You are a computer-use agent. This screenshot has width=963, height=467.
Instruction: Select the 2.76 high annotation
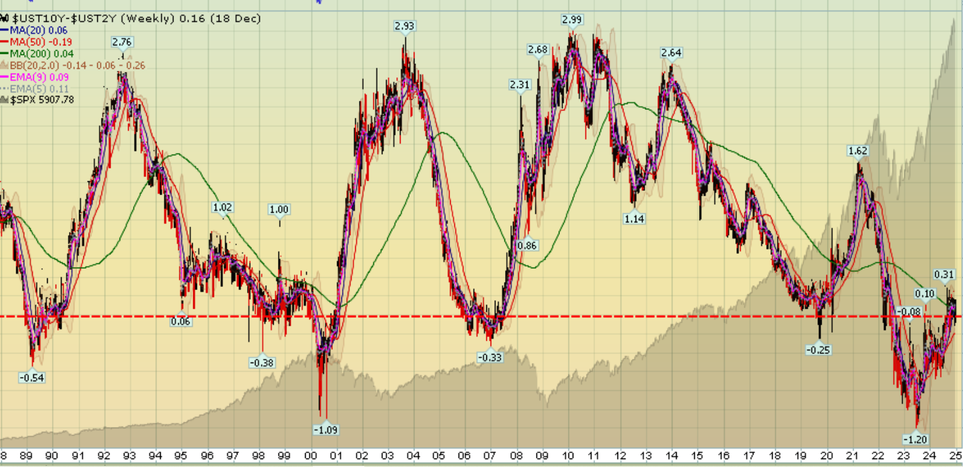pyautogui.click(x=122, y=42)
